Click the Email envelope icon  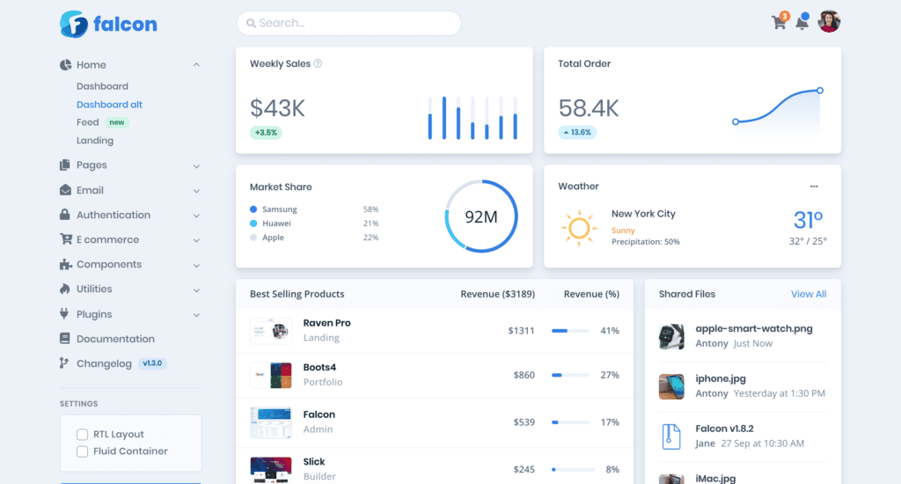coord(65,190)
